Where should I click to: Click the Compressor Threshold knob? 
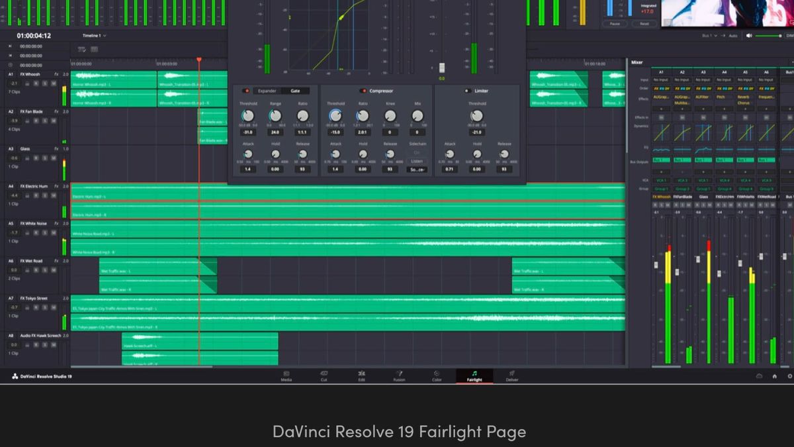pos(335,116)
